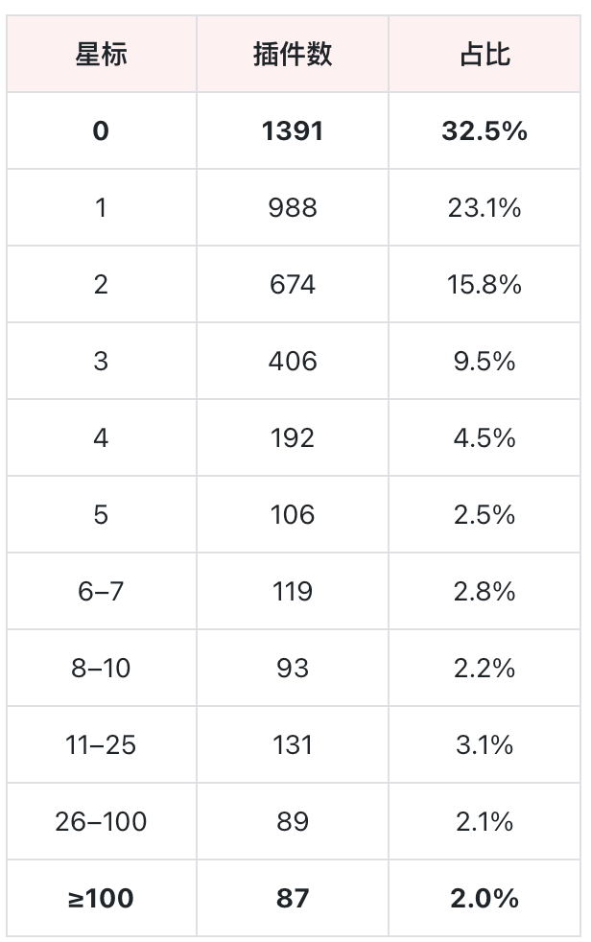Select the 674 plugin count cell
This screenshot has height=942, width=591.
tap(293, 284)
